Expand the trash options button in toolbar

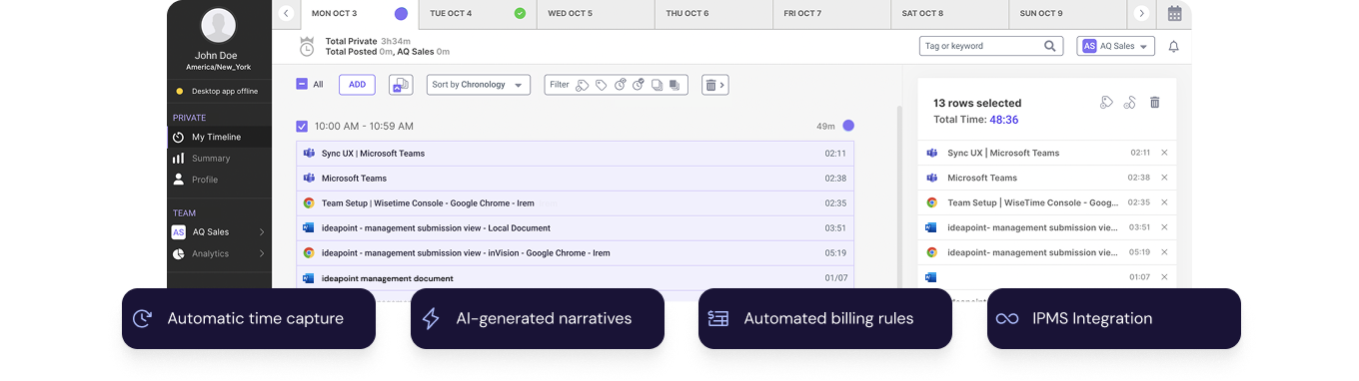pos(714,85)
